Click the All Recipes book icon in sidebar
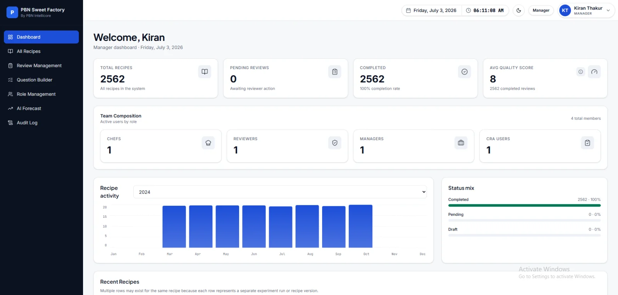 [10, 51]
